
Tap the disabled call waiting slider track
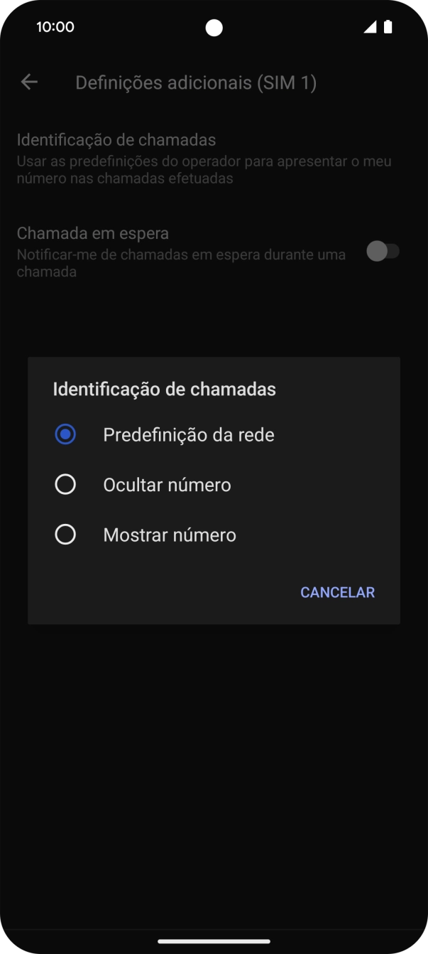click(383, 252)
